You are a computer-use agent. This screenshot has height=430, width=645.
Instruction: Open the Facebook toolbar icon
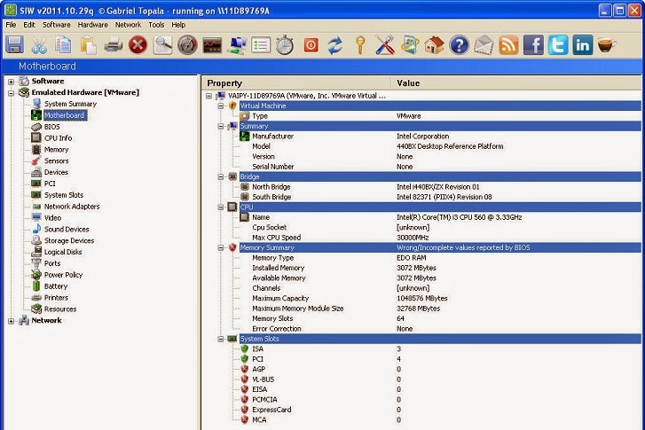pos(533,45)
